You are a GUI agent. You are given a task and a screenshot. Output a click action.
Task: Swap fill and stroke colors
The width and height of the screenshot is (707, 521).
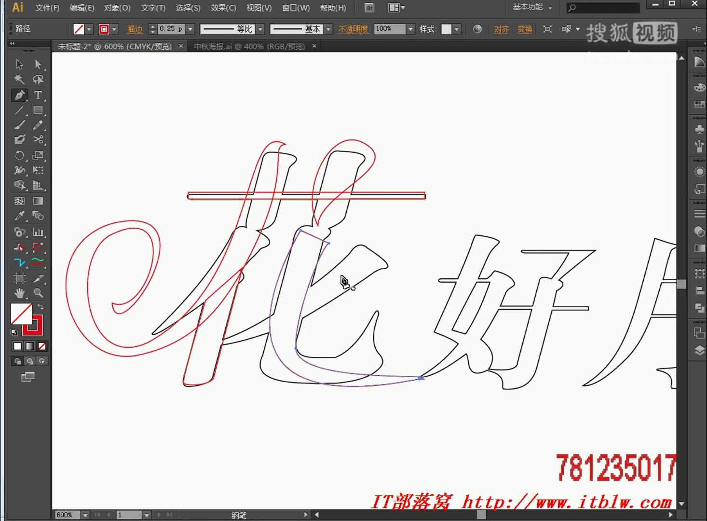(41, 307)
